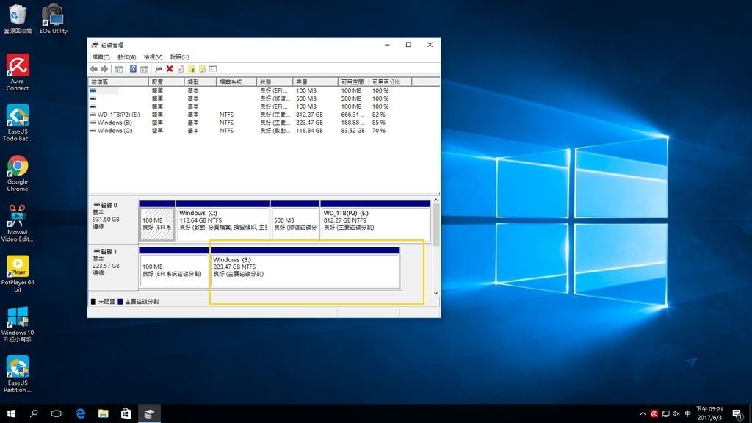Open the 動作(A) menu
This screenshot has height=423, width=752.
(x=126, y=57)
